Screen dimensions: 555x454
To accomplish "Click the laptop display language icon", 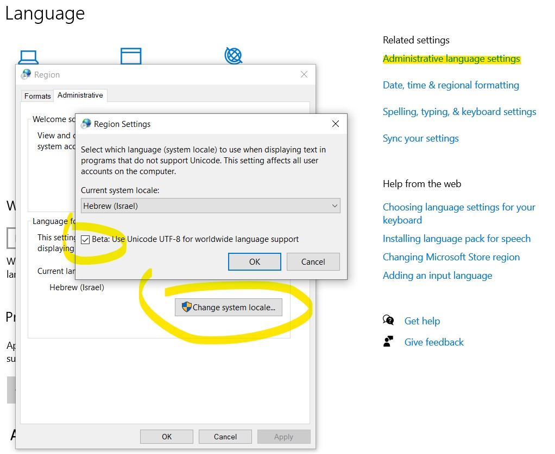I will (29, 57).
